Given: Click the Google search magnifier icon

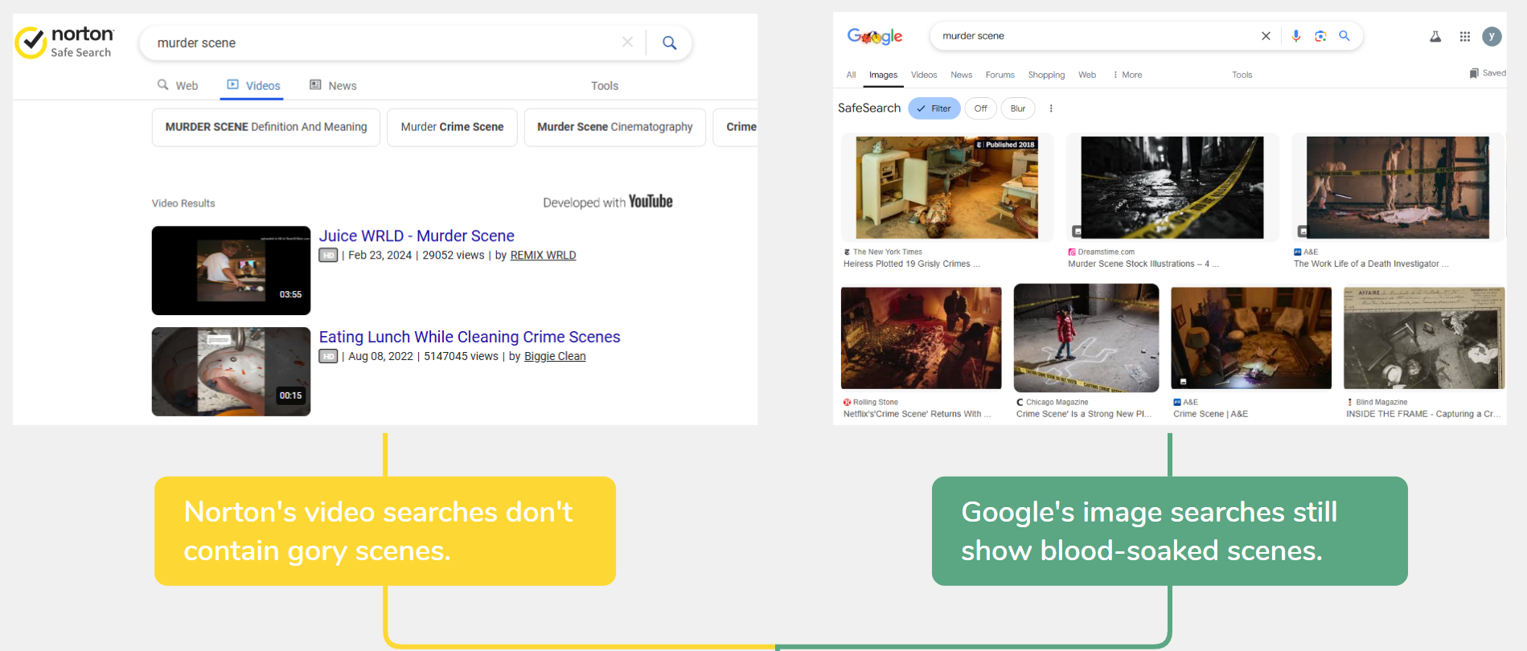Looking at the screenshot, I should 1344,36.
